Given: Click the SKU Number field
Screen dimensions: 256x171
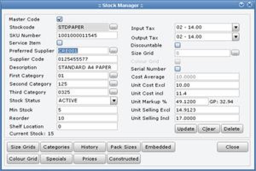Looking at the screenshot, I should click(87, 35).
